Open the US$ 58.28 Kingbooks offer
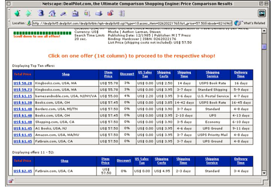This screenshot has width=276, height=191. 23,83
